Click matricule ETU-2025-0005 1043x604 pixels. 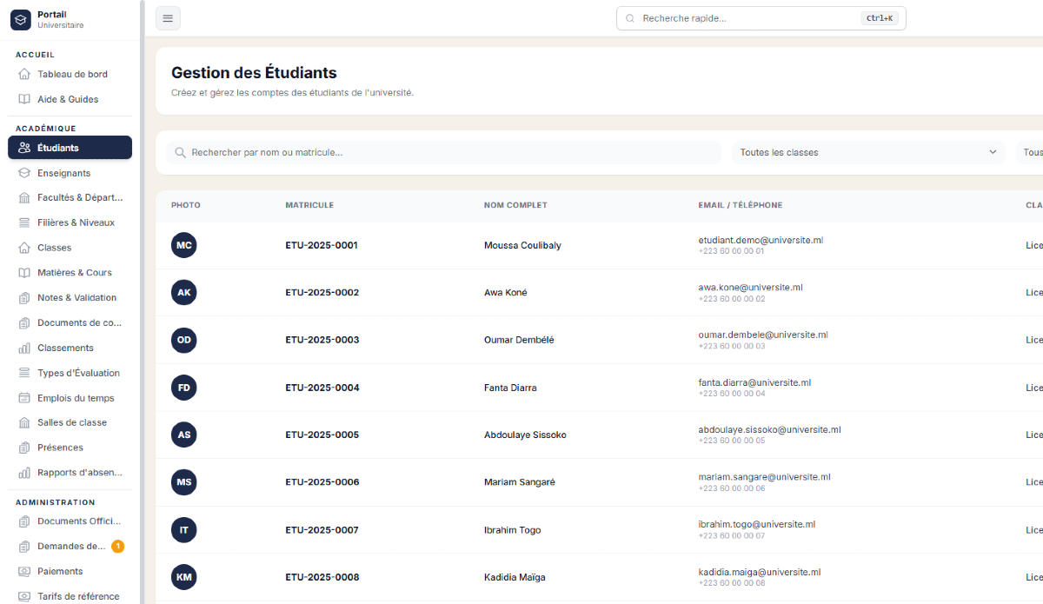tap(322, 435)
